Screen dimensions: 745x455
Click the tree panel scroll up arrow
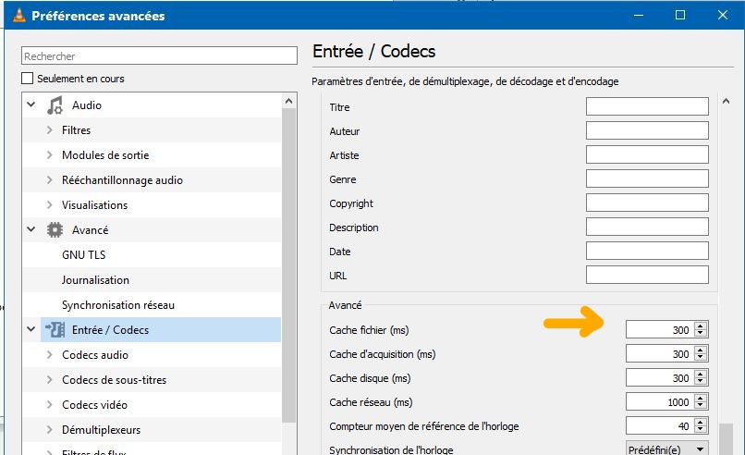click(289, 101)
